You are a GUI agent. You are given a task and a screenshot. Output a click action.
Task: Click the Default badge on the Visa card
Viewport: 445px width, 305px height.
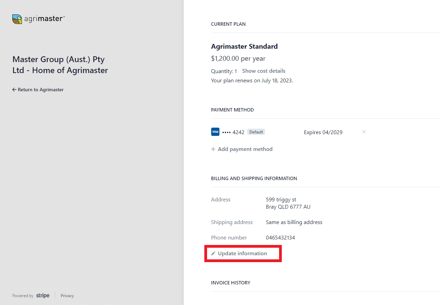click(x=256, y=131)
